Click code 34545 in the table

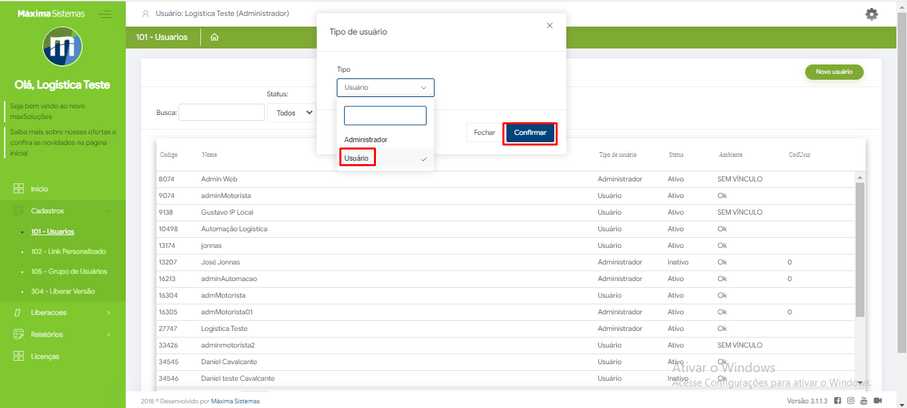click(x=168, y=362)
